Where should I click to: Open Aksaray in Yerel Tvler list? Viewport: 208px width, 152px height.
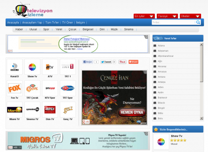tap(162, 66)
